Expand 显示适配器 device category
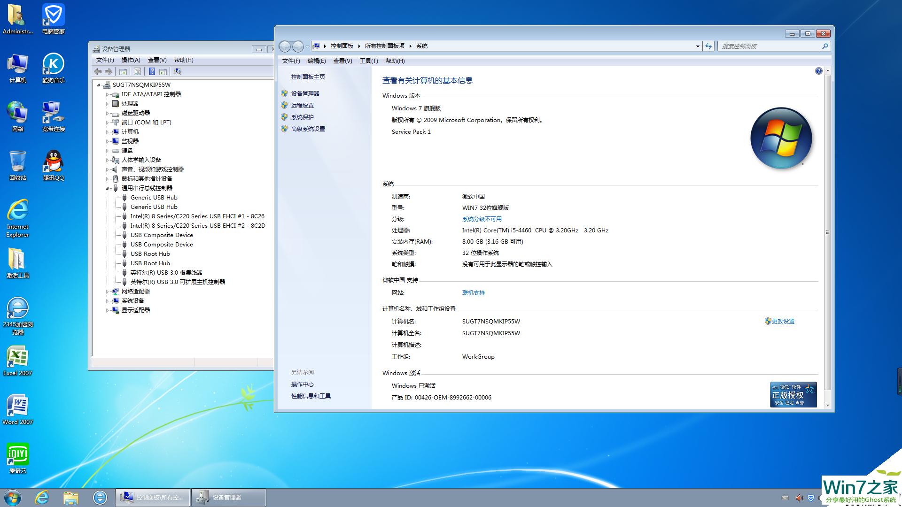 point(107,310)
